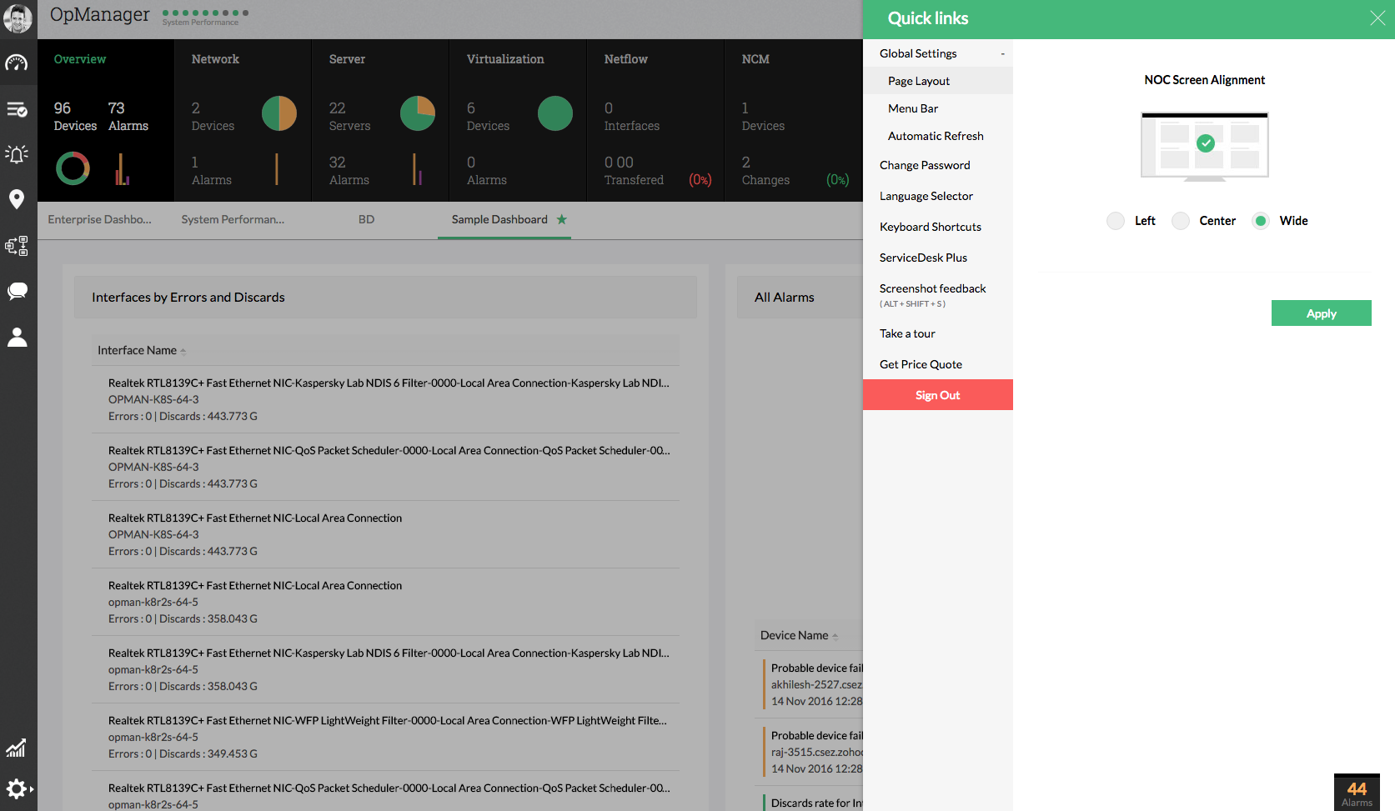
Task: Click the Server alarms bar chart
Action: (417, 169)
